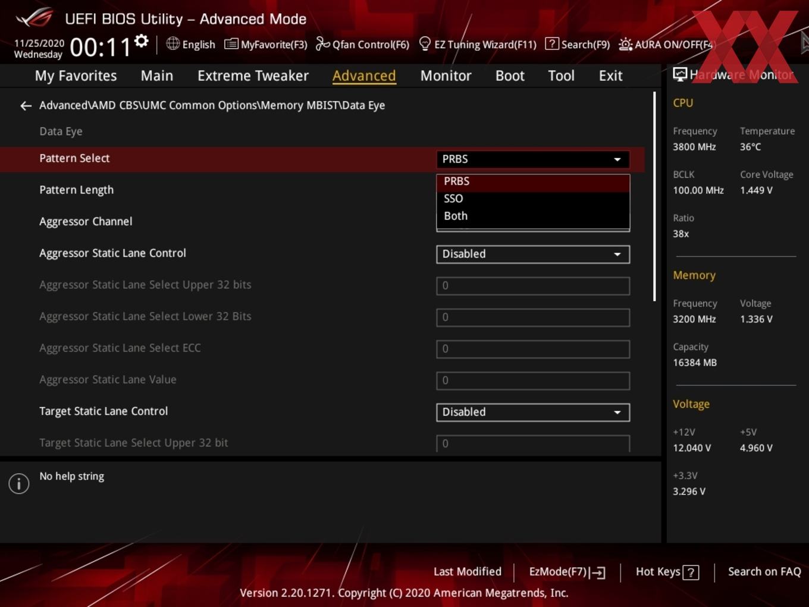Open Qfan Control fan icon

(x=322, y=43)
